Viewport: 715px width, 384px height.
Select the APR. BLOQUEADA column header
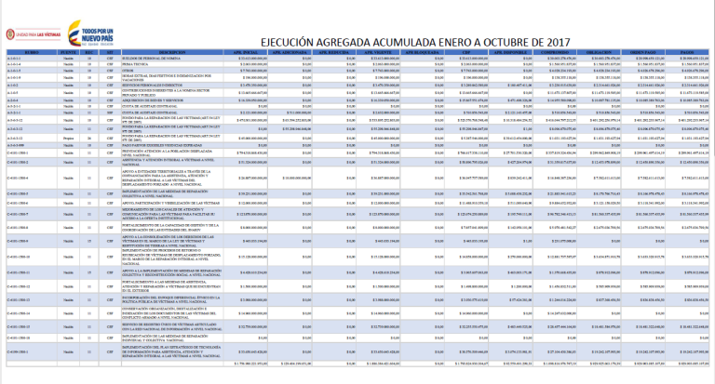[423, 52]
